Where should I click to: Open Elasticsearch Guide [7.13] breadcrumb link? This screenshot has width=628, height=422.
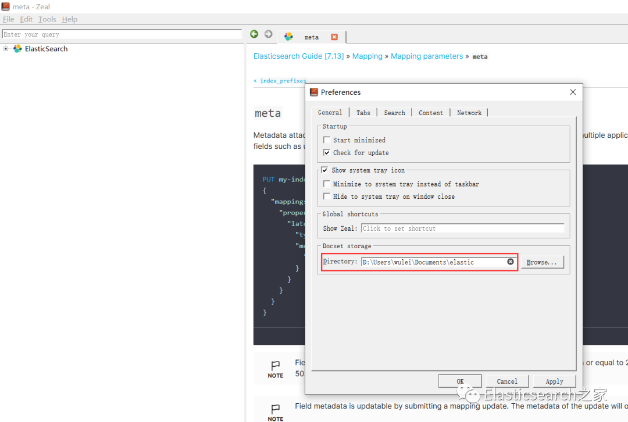(x=298, y=56)
